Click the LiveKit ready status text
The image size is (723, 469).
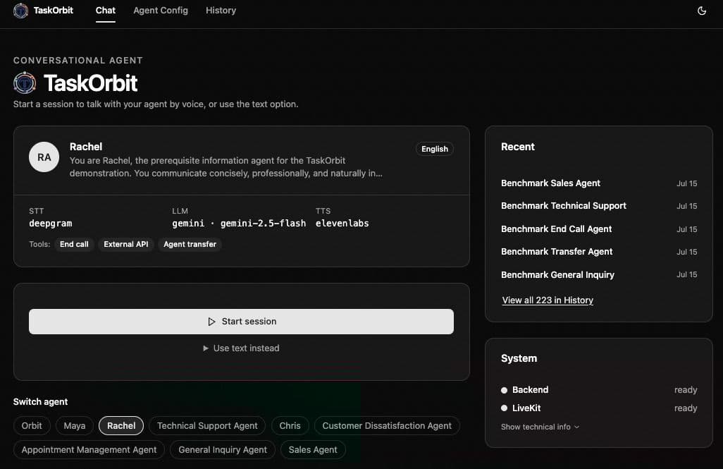(686, 408)
